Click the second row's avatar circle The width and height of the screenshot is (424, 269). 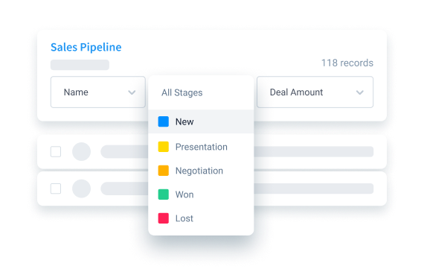(x=81, y=189)
